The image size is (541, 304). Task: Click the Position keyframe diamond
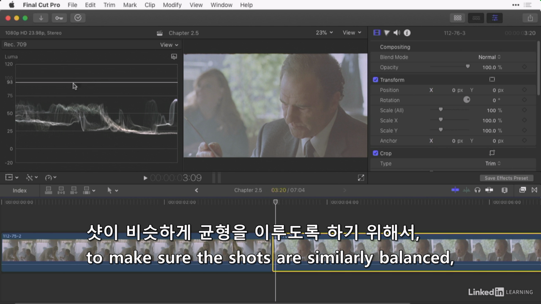524,90
